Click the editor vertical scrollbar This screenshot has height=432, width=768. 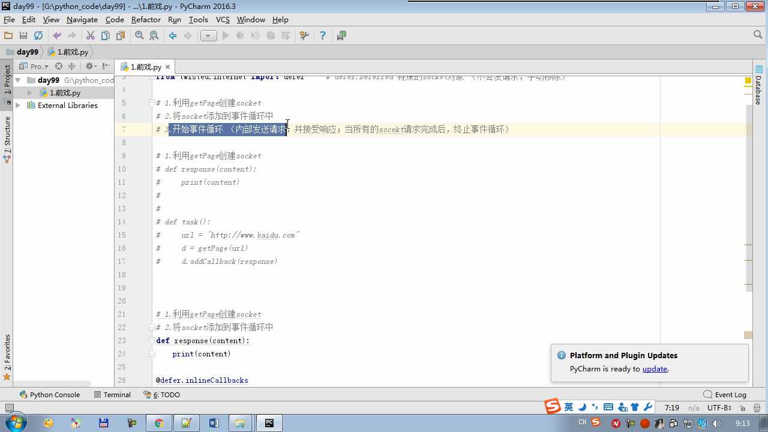pyautogui.click(x=748, y=198)
